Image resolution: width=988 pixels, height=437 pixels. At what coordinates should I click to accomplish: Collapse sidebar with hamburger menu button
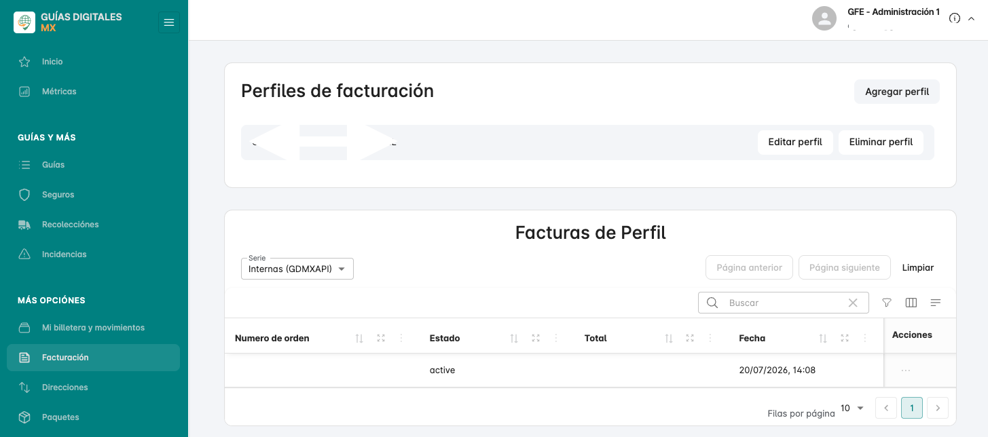click(x=169, y=22)
